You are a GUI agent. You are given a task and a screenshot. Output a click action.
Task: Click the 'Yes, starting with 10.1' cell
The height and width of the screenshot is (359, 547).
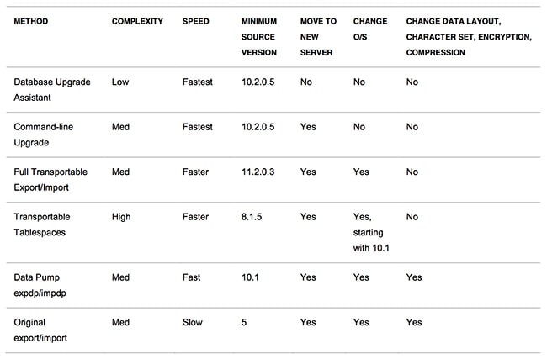(370, 232)
